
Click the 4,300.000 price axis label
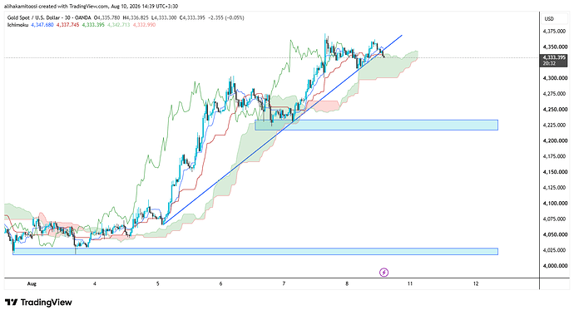coord(554,78)
